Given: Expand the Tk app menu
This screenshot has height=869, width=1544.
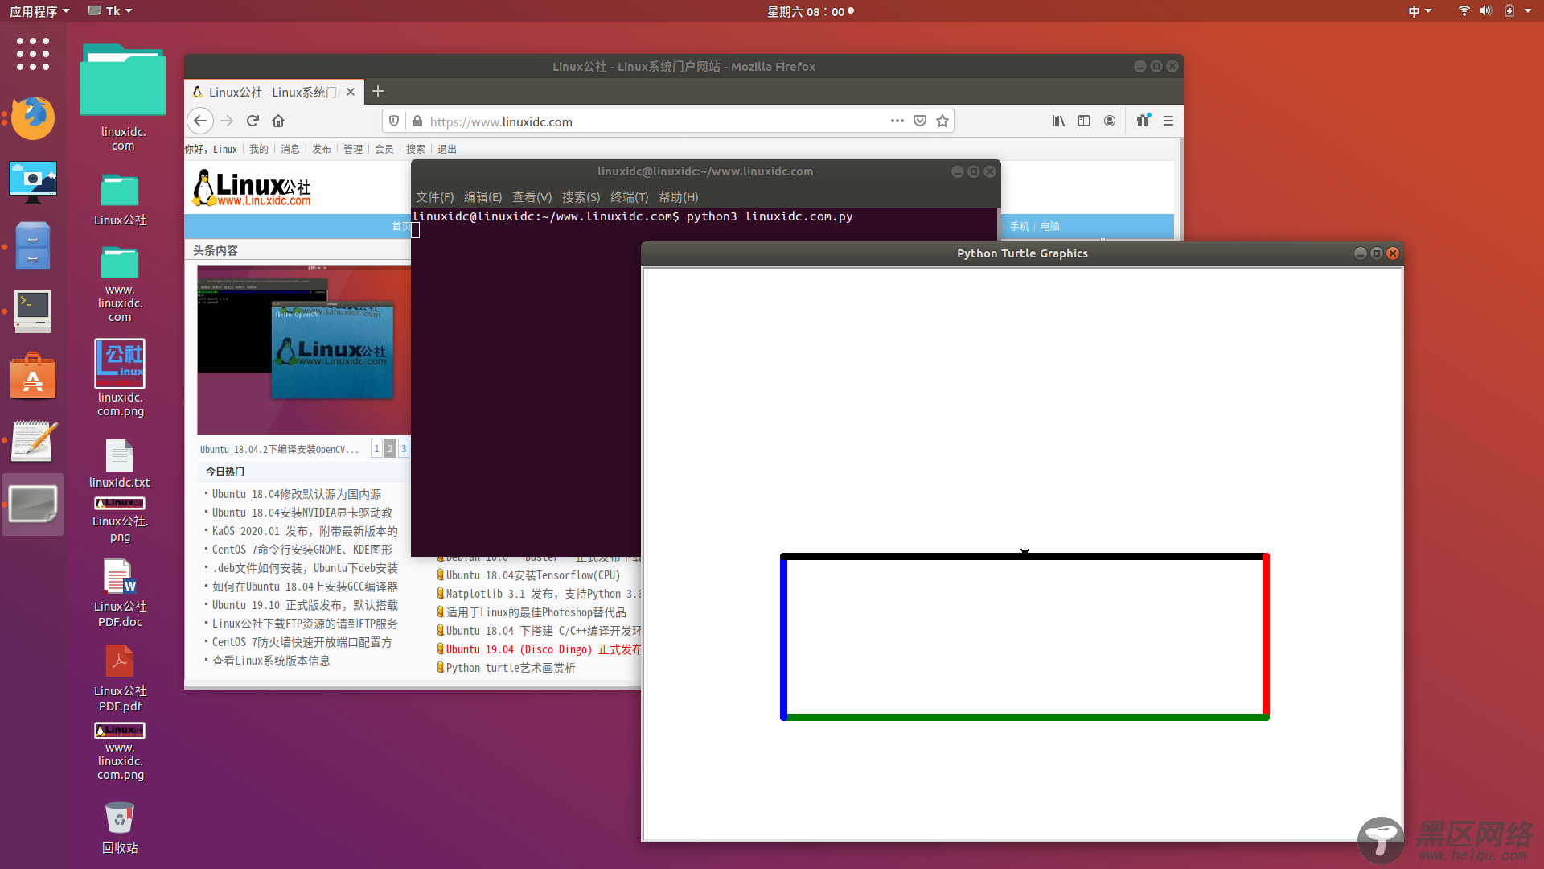Looking at the screenshot, I should (x=110, y=11).
